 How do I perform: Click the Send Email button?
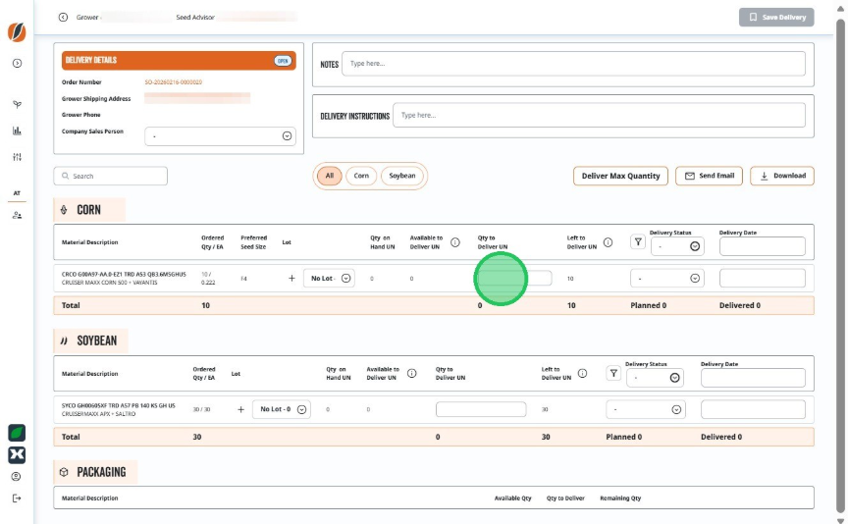click(709, 176)
